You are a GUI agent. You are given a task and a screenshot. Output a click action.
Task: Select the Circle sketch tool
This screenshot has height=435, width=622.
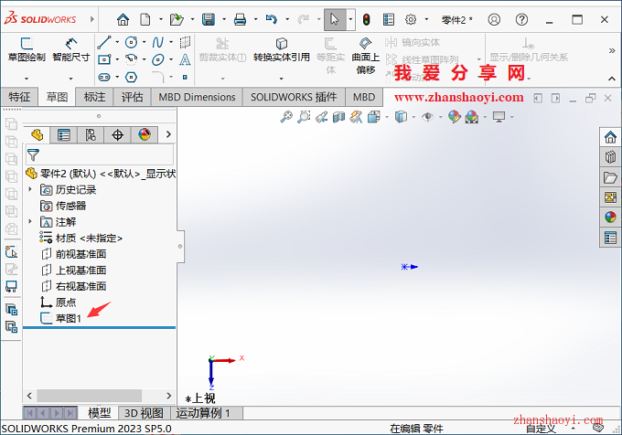coord(131,42)
